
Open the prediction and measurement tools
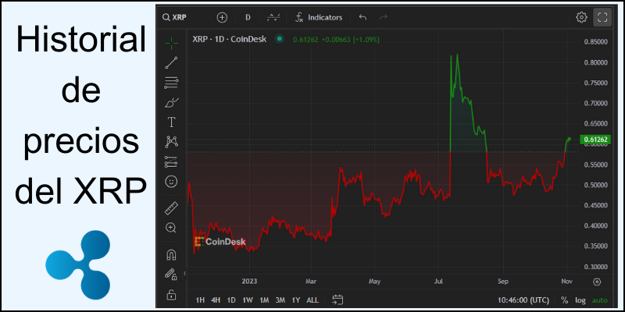click(x=171, y=162)
